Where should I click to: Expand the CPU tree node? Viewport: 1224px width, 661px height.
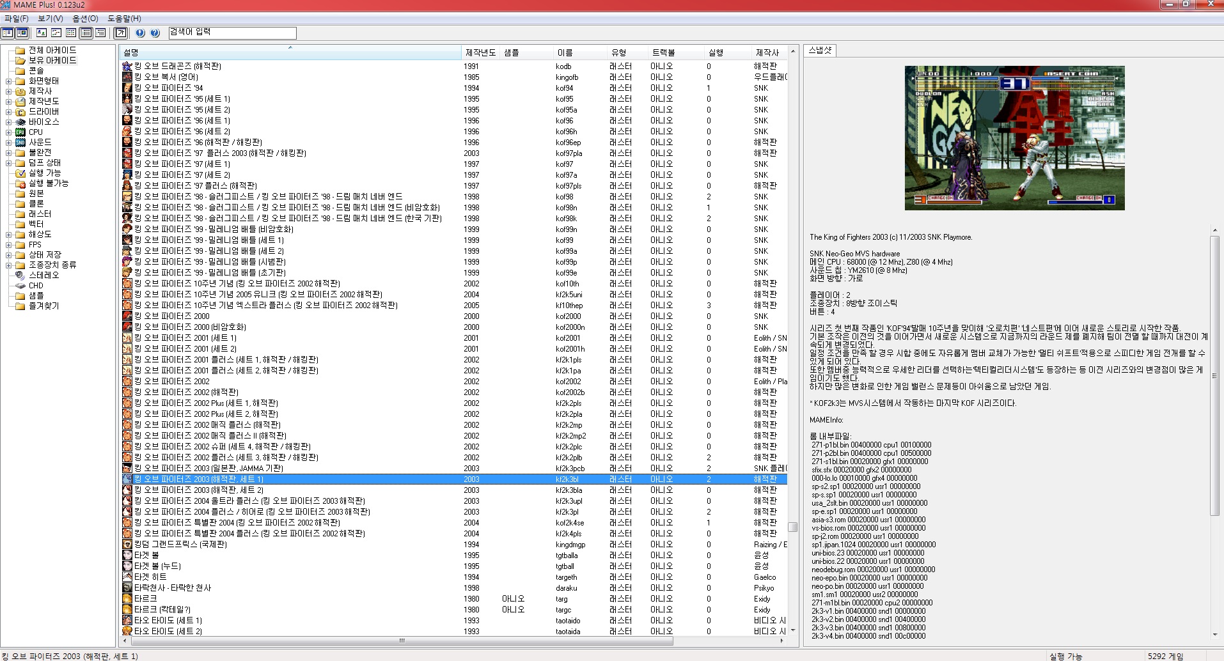click(x=8, y=132)
